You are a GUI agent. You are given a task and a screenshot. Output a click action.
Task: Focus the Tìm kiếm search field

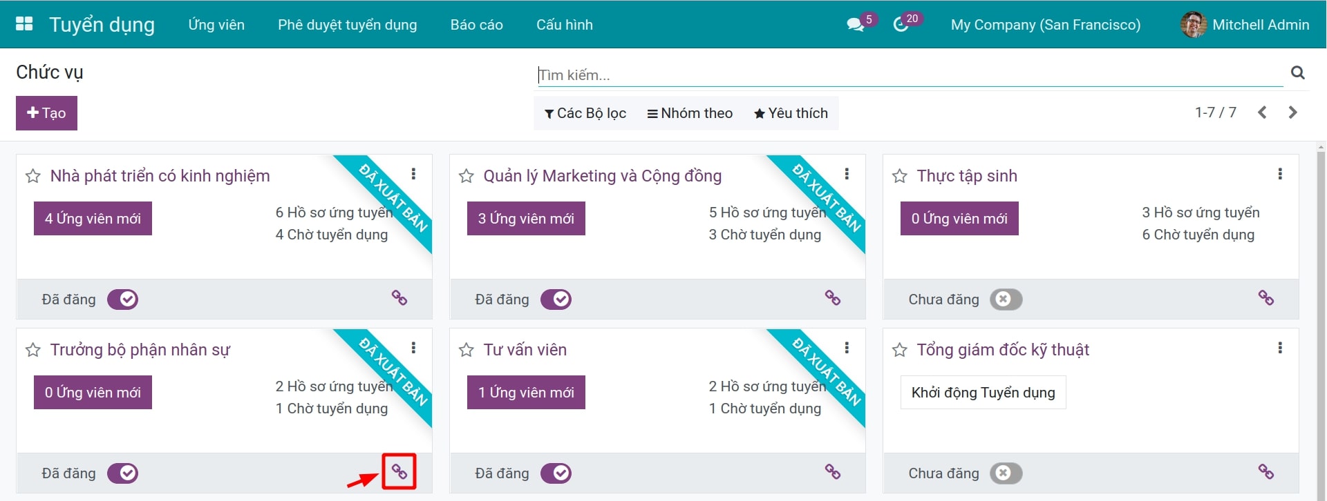(909, 75)
